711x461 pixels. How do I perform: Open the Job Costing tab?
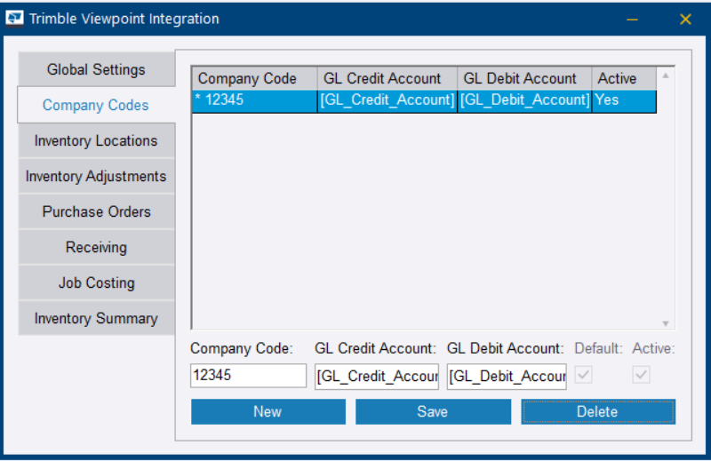point(96,282)
